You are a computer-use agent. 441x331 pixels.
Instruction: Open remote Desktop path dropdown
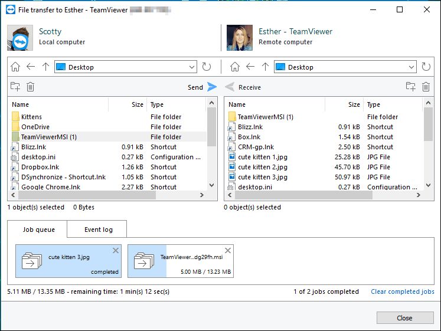tap(411, 67)
